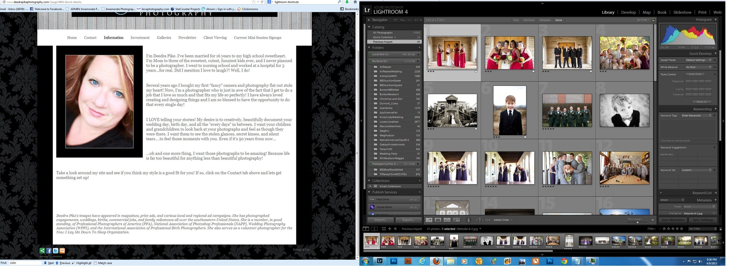Open the Sort order Added Order dropdown
732x274 pixels.
click(503, 220)
